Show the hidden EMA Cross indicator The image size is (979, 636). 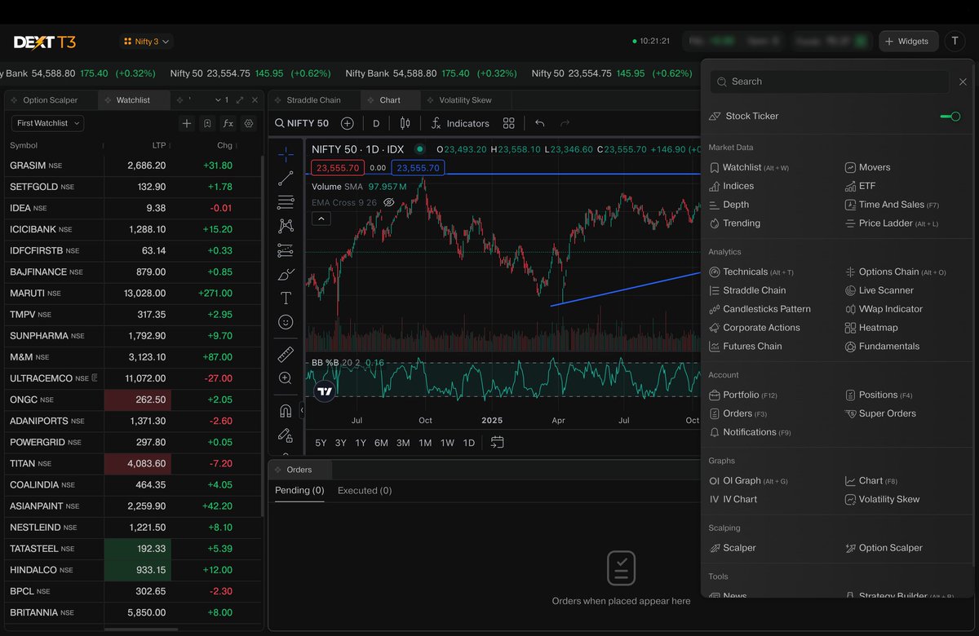click(389, 202)
